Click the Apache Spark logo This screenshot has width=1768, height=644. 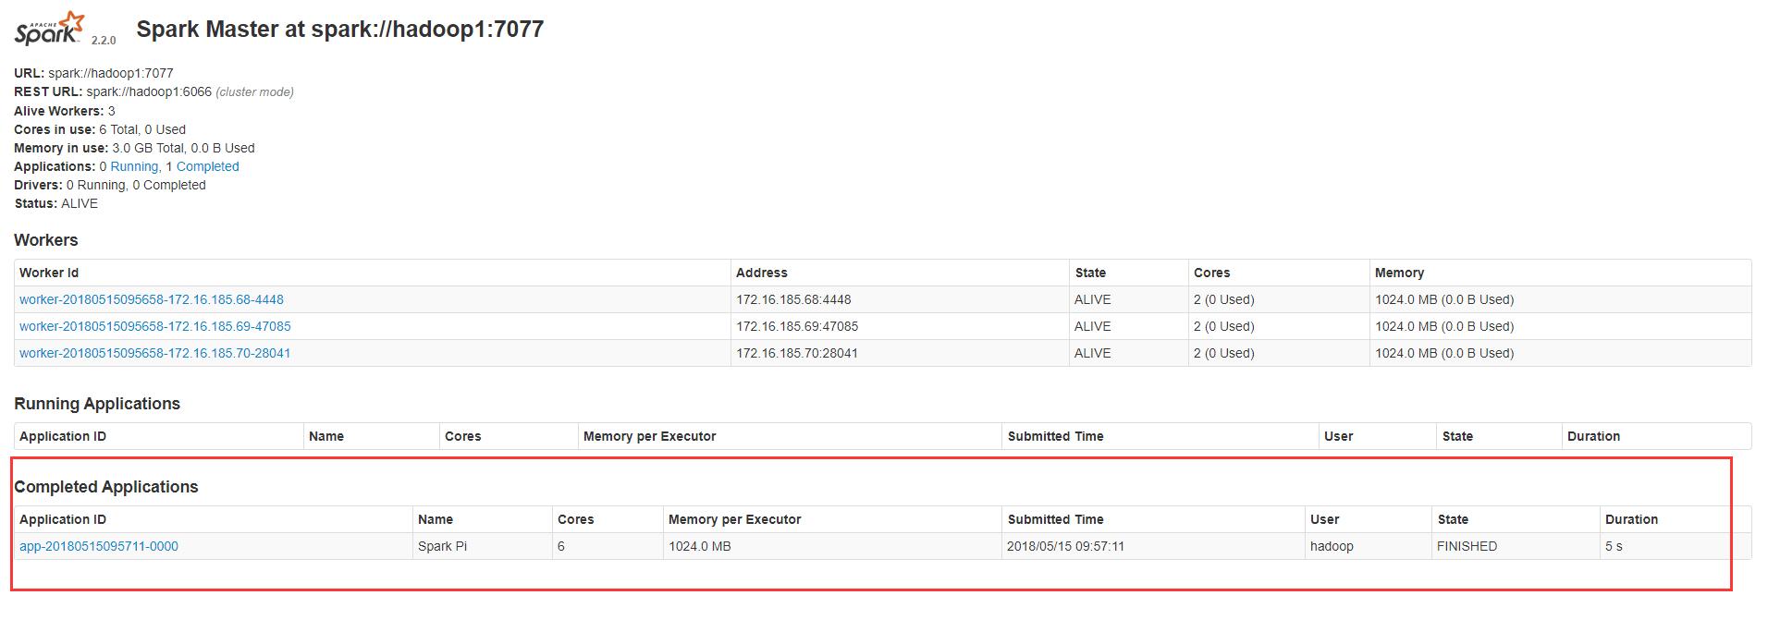pyautogui.click(x=50, y=29)
